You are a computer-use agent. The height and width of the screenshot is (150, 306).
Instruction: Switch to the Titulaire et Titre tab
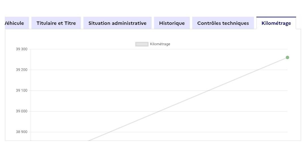tap(56, 23)
